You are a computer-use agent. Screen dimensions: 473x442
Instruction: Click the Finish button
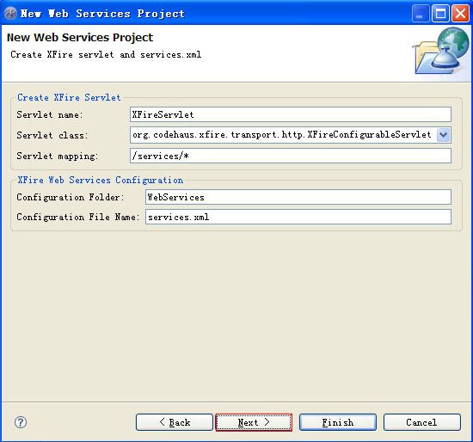click(338, 422)
